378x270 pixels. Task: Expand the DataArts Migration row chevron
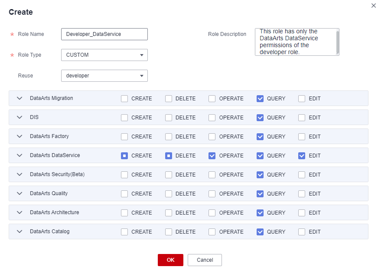(19, 98)
